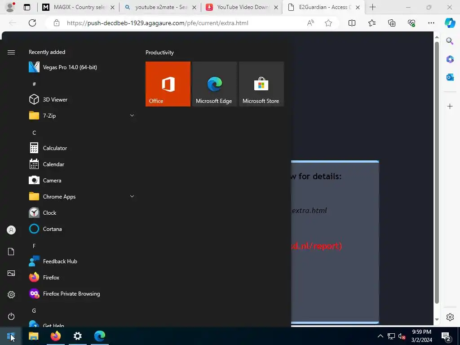Viewport: 460px width, 345px height.
Task: Click the letter G section header
Action: tap(34, 311)
